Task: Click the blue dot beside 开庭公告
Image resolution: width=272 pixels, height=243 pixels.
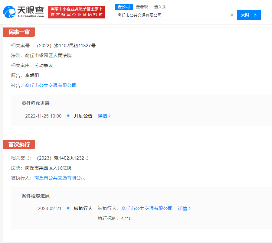Action: [x=68, y=116]
